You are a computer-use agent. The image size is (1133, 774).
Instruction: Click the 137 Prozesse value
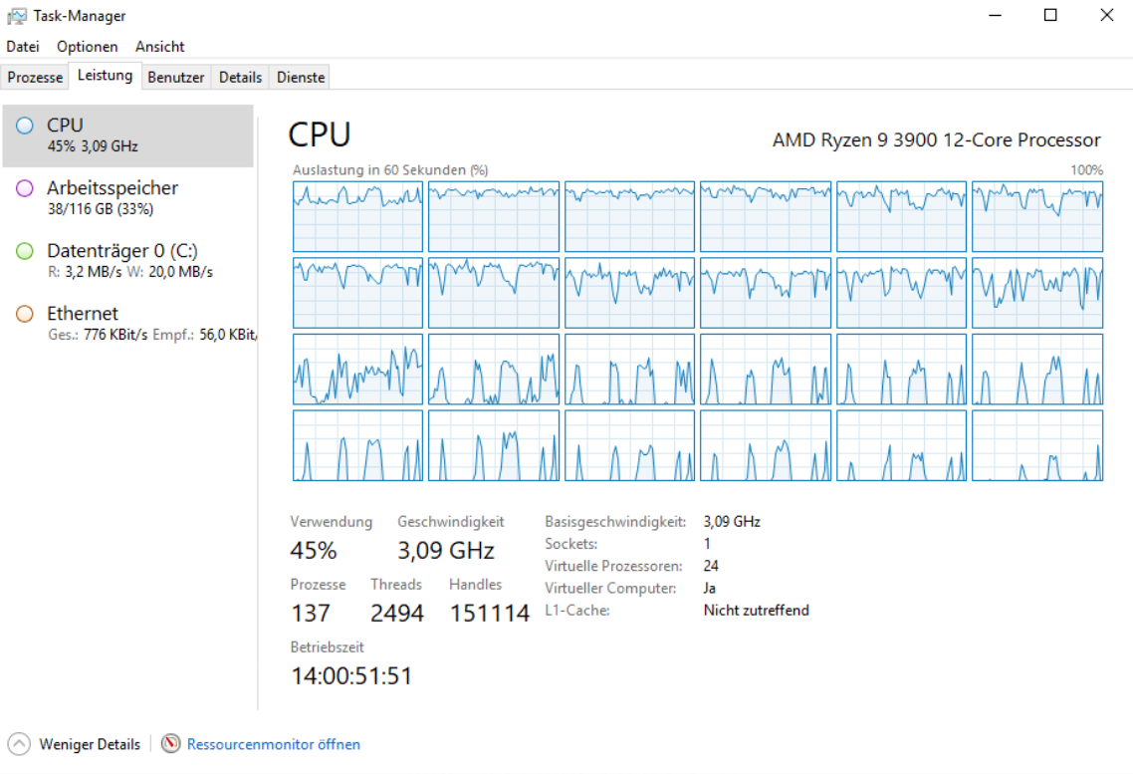[310, 614]
